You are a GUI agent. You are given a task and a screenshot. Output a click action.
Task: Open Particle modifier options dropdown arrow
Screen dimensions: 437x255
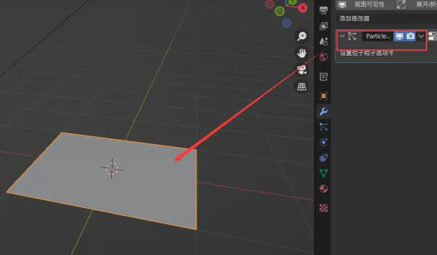point(421,36)
